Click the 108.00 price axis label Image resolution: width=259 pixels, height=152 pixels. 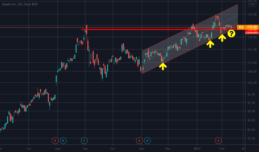252,72
